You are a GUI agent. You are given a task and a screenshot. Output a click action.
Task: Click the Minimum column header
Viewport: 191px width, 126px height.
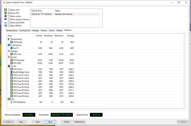pyautogui.click(x=48, y=36)
